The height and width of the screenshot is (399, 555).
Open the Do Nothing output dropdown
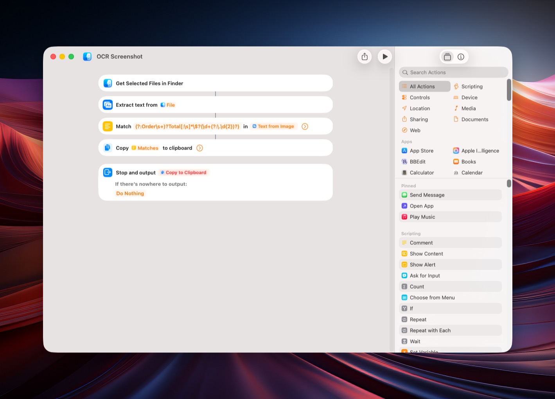pos(130,193)
